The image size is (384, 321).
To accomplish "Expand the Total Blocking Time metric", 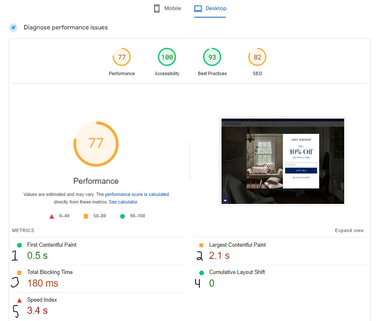I will tap(98, 279).
